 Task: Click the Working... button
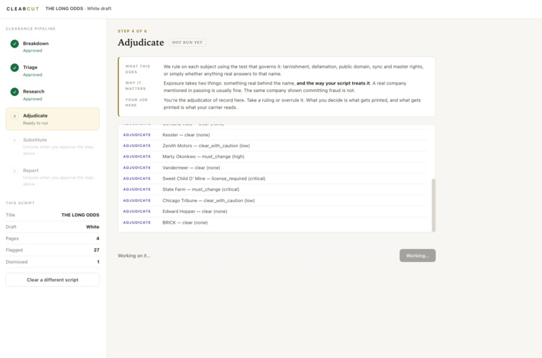[x=417, y=255]
